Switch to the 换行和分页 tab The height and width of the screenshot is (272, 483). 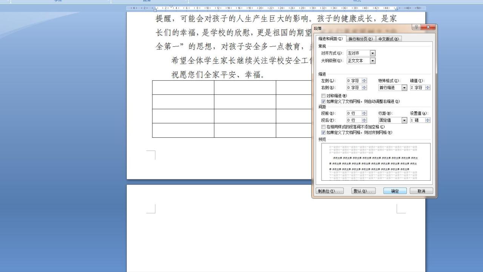360,39
